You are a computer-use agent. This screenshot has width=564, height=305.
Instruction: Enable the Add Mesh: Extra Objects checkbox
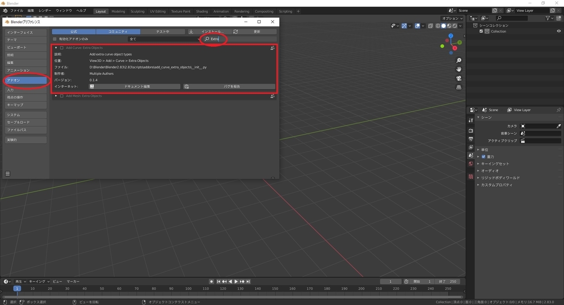[62, 96]
